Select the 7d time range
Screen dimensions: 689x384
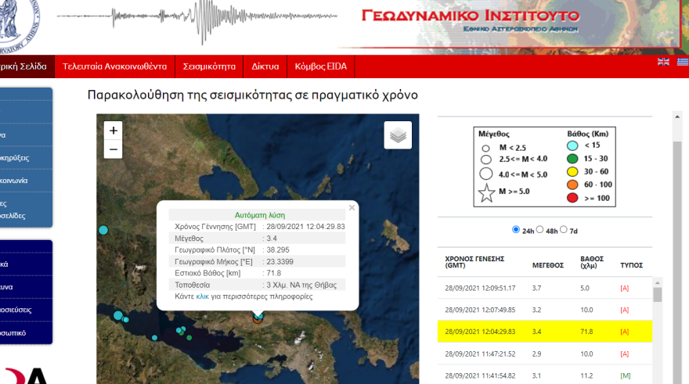[x=563, y=229]
